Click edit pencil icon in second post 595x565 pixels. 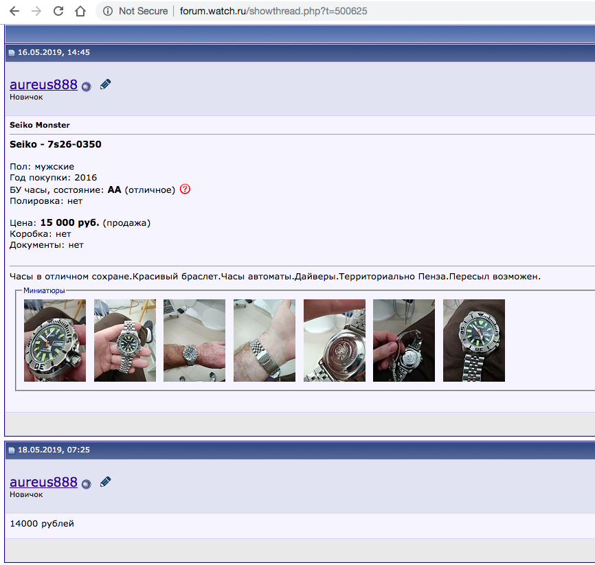click(x=105, y=482)
